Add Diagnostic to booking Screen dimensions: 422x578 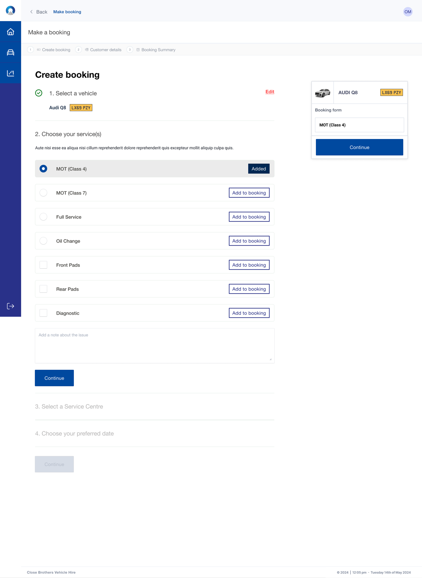[x=249, y=313]
